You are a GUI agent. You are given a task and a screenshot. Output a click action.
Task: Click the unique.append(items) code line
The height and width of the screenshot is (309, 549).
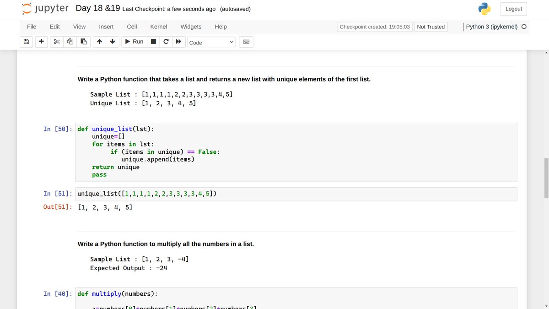coord(158,159)
